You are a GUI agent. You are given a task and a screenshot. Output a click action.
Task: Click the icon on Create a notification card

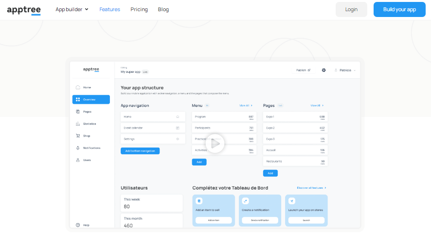click(x=245, y=201)
